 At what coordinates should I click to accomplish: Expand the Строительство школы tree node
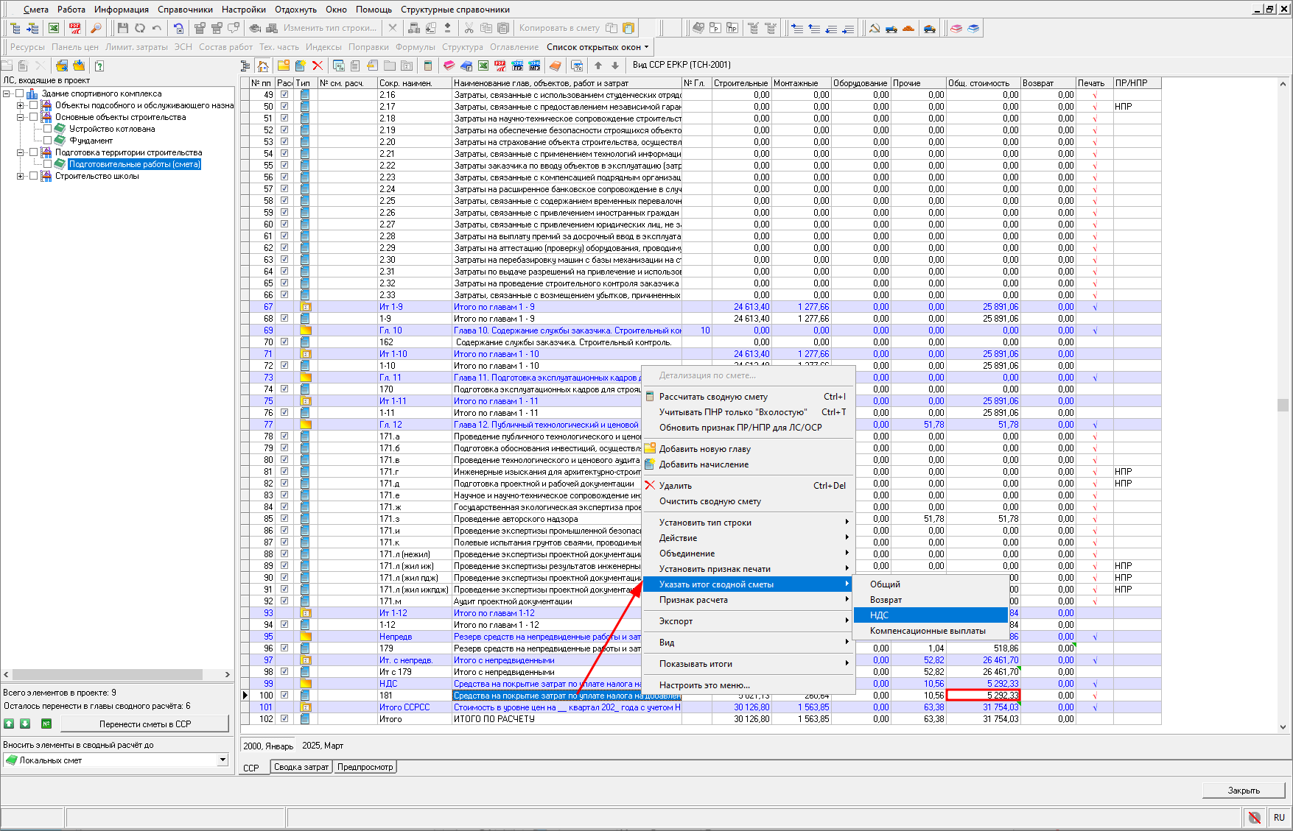[21, 176]
